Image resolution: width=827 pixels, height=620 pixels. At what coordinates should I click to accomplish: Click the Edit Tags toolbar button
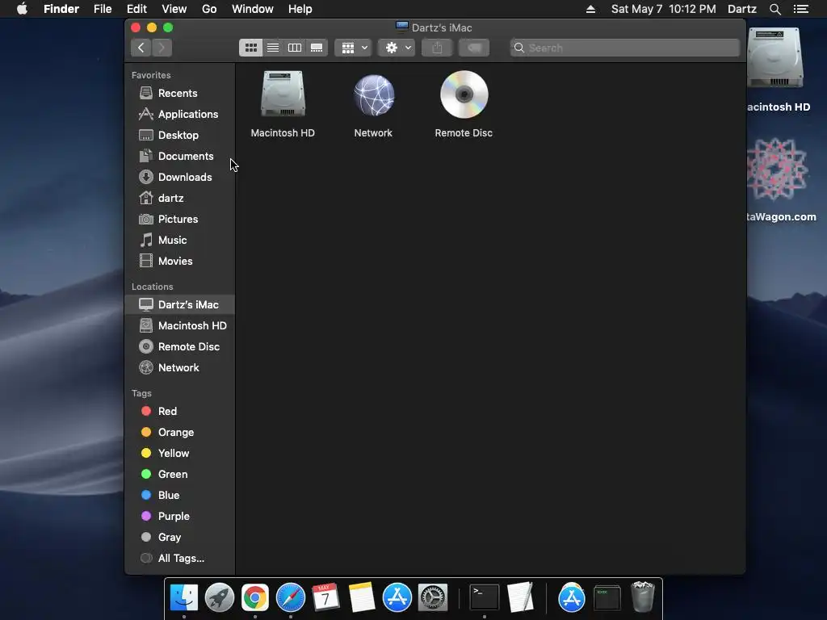coord(474,48)
